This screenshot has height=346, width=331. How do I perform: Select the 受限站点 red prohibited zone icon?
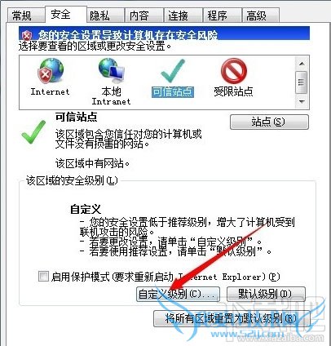pos(233,71)
